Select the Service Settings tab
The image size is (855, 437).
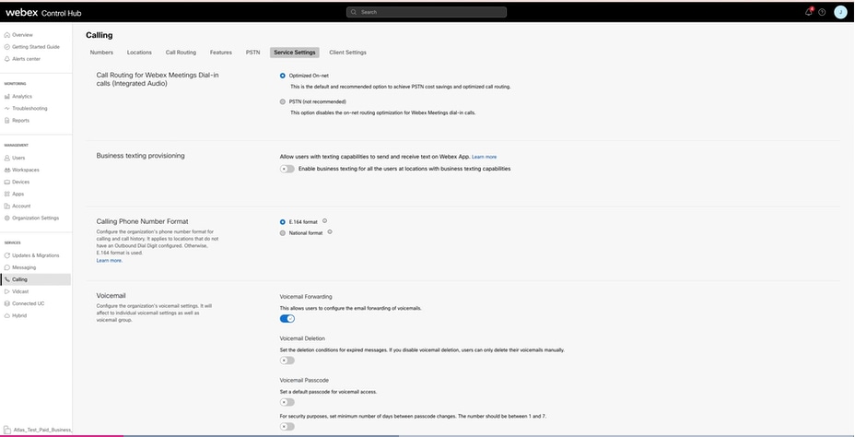coord(295,53)
